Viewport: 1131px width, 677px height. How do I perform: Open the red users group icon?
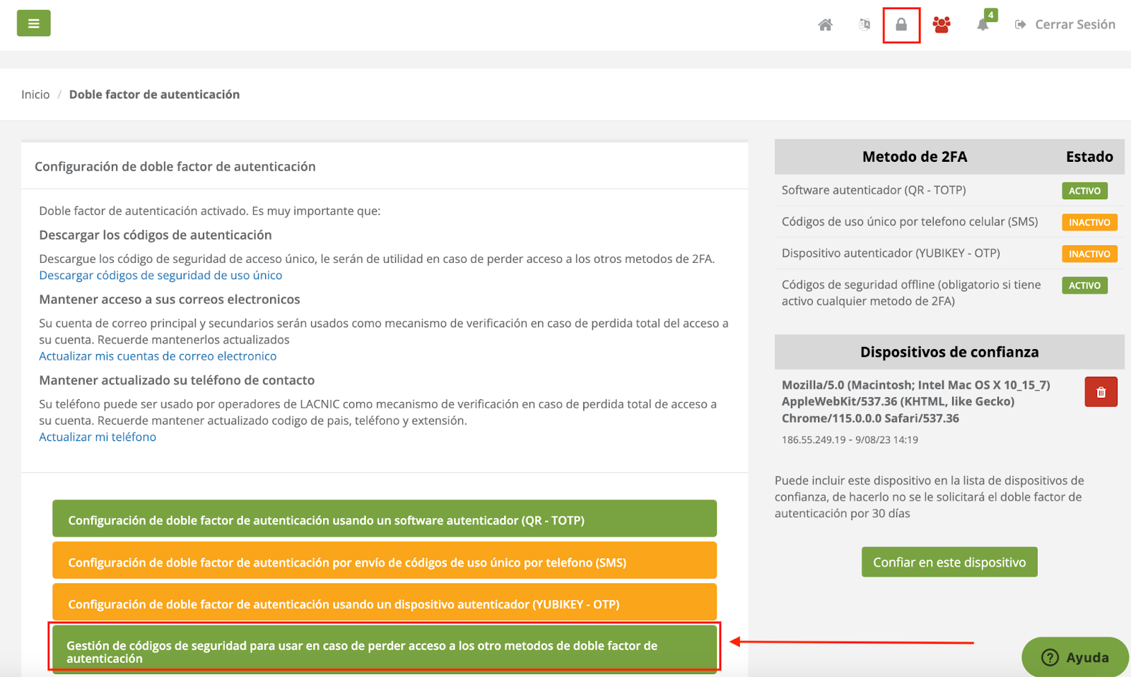941,25
